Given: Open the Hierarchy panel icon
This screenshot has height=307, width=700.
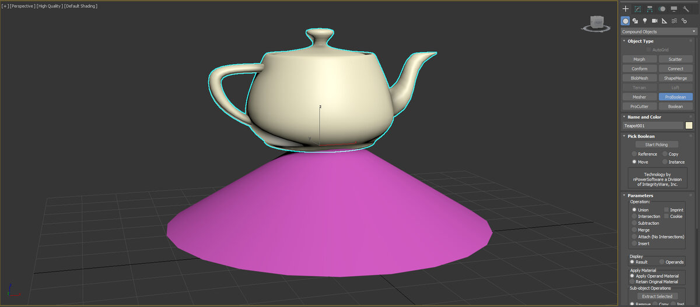Looking at the screenshot, I should point(650,9).
